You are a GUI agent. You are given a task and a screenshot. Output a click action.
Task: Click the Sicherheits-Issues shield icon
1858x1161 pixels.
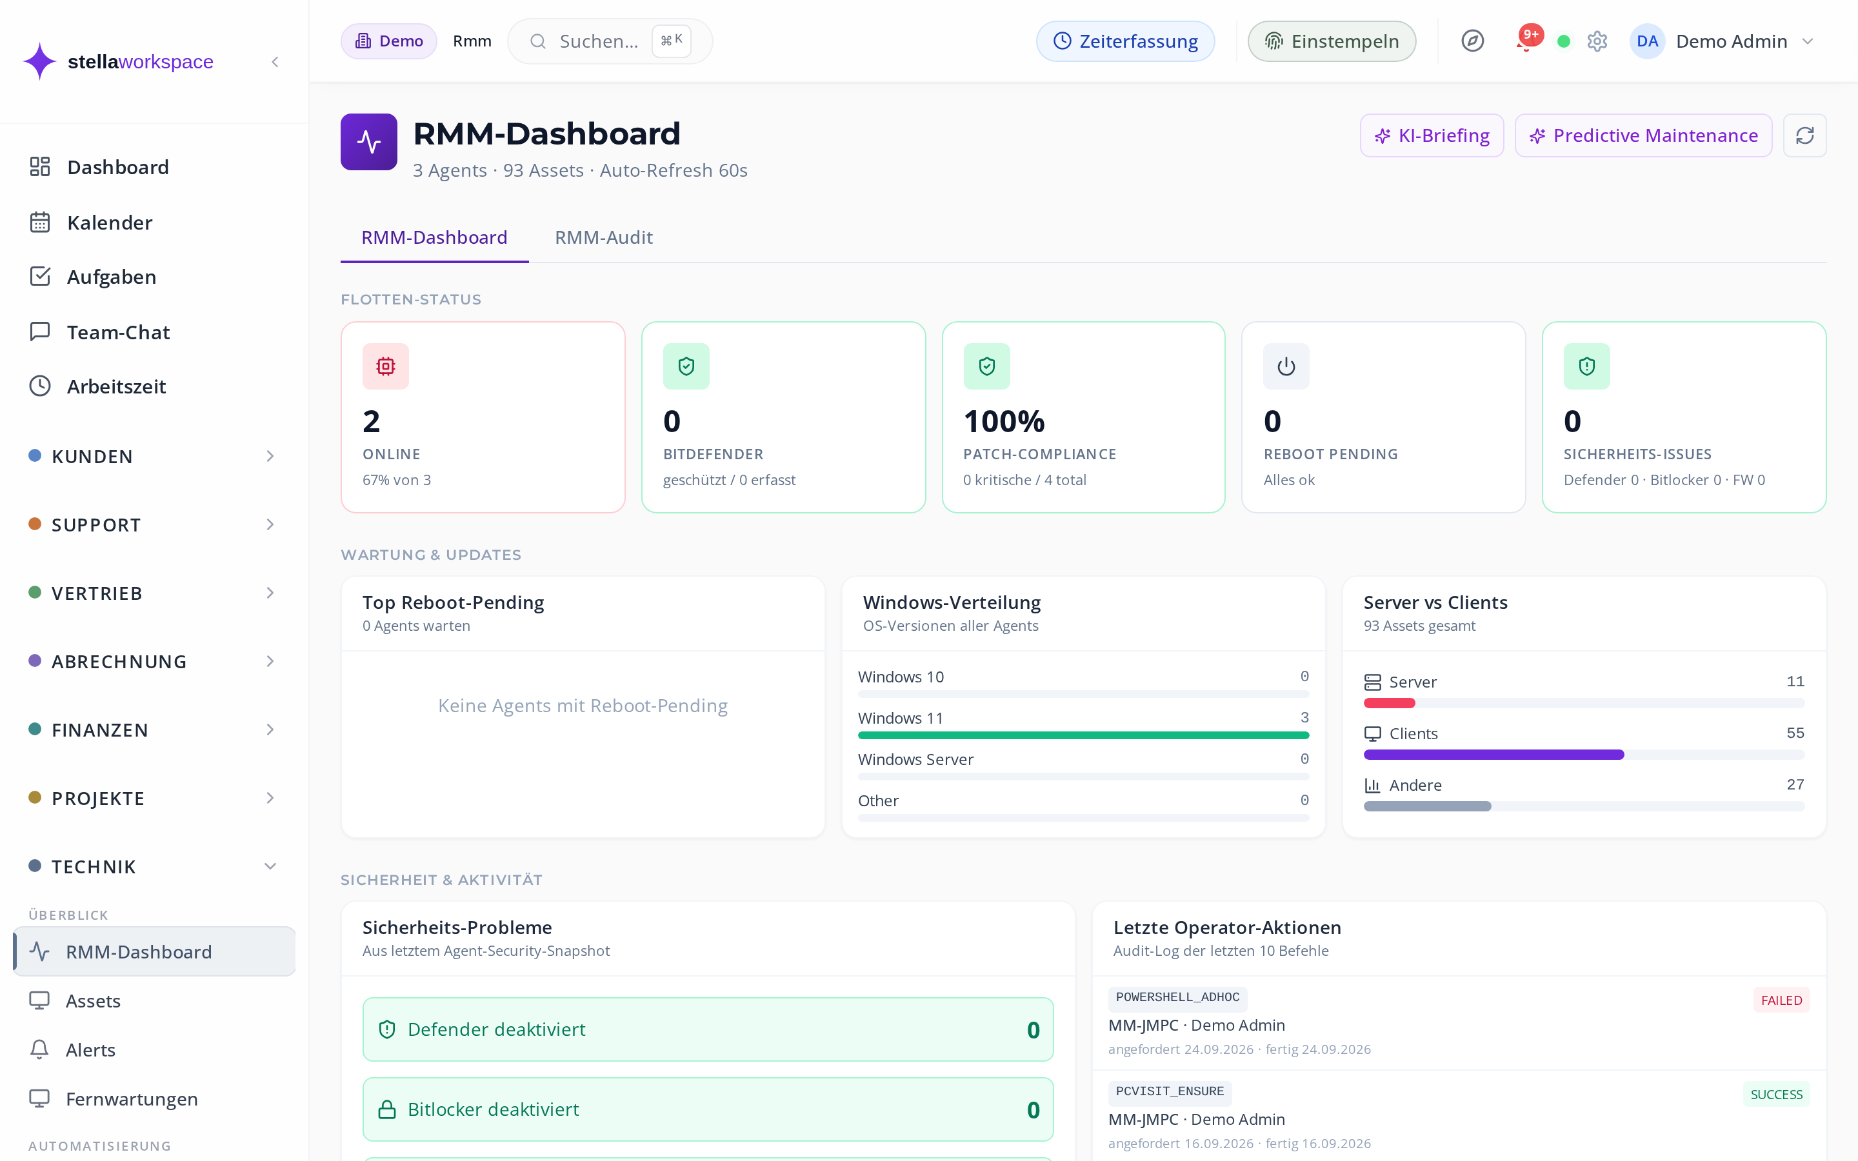coord(1587,366)
